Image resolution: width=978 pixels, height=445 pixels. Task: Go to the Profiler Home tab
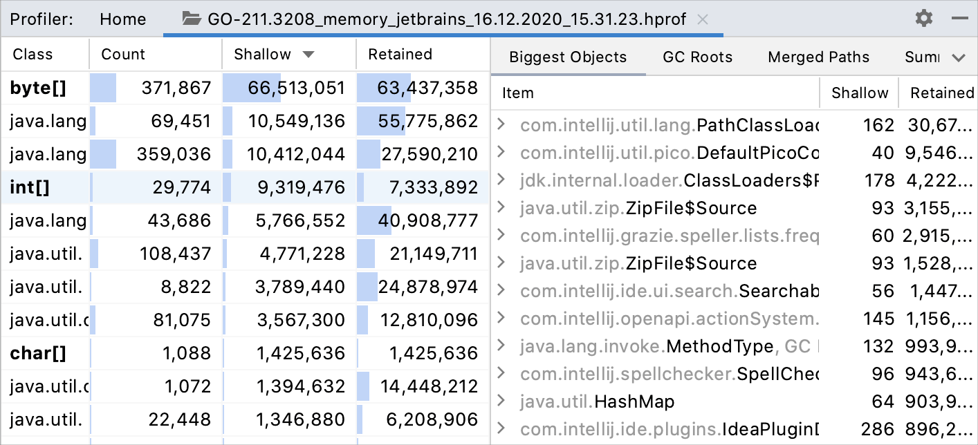tap(122, 19)
